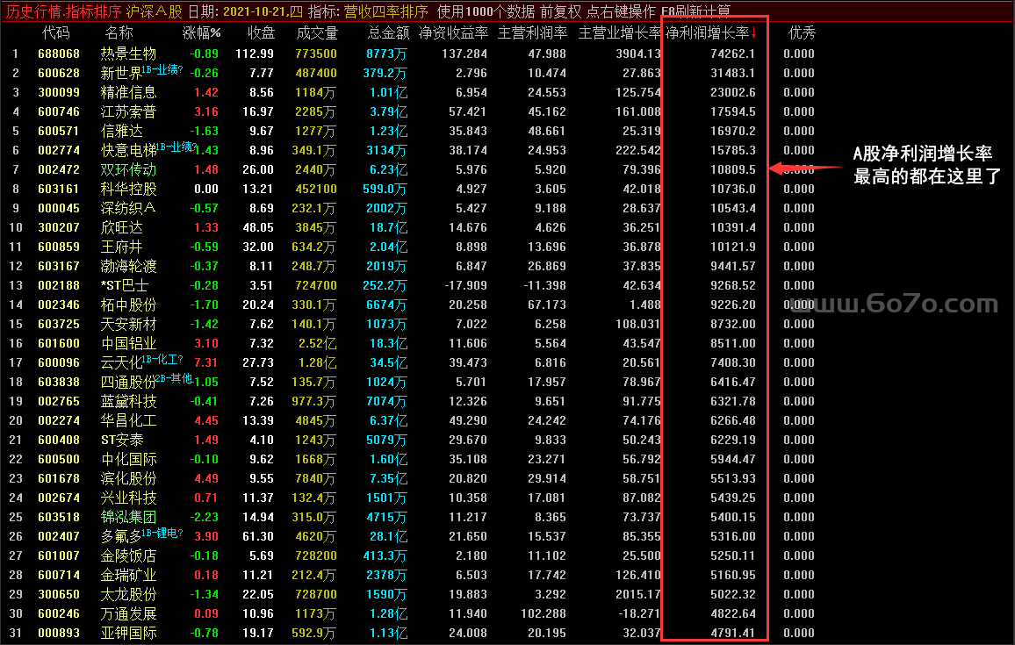The height and width of the screenshot is (645, 1015).
Task: Select stock 亚钾国际
Action: [x=128, y=634]
